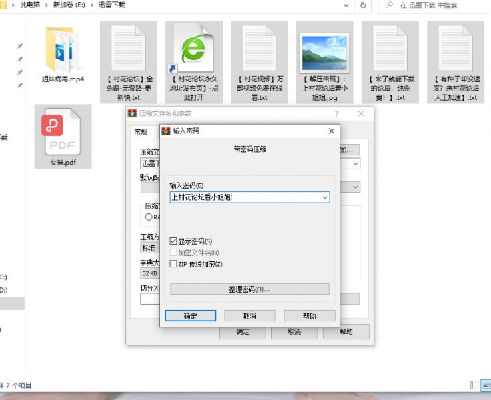
Task: Expand the password history dropdown arrow
Action: pos(324,197)
